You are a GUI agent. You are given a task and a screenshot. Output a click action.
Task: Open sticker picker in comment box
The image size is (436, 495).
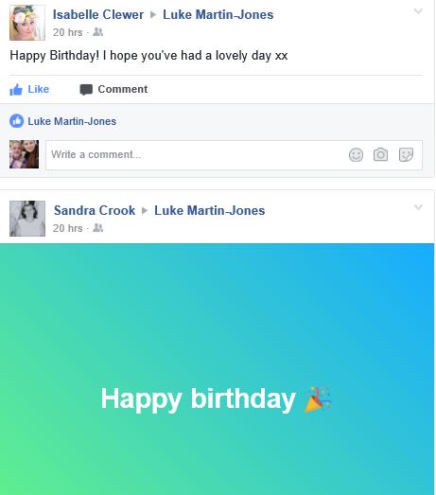406,154
